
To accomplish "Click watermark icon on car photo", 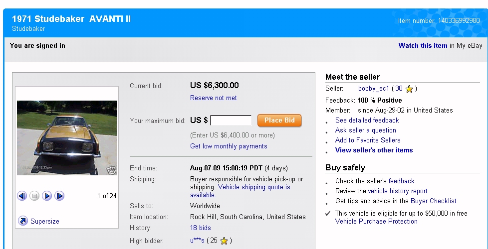I will pyautogui.click(x=111, y=170).
